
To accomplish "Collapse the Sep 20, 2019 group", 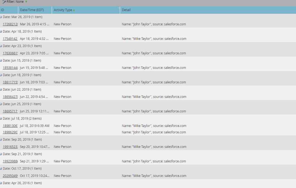I will click(x=1, y=140).
